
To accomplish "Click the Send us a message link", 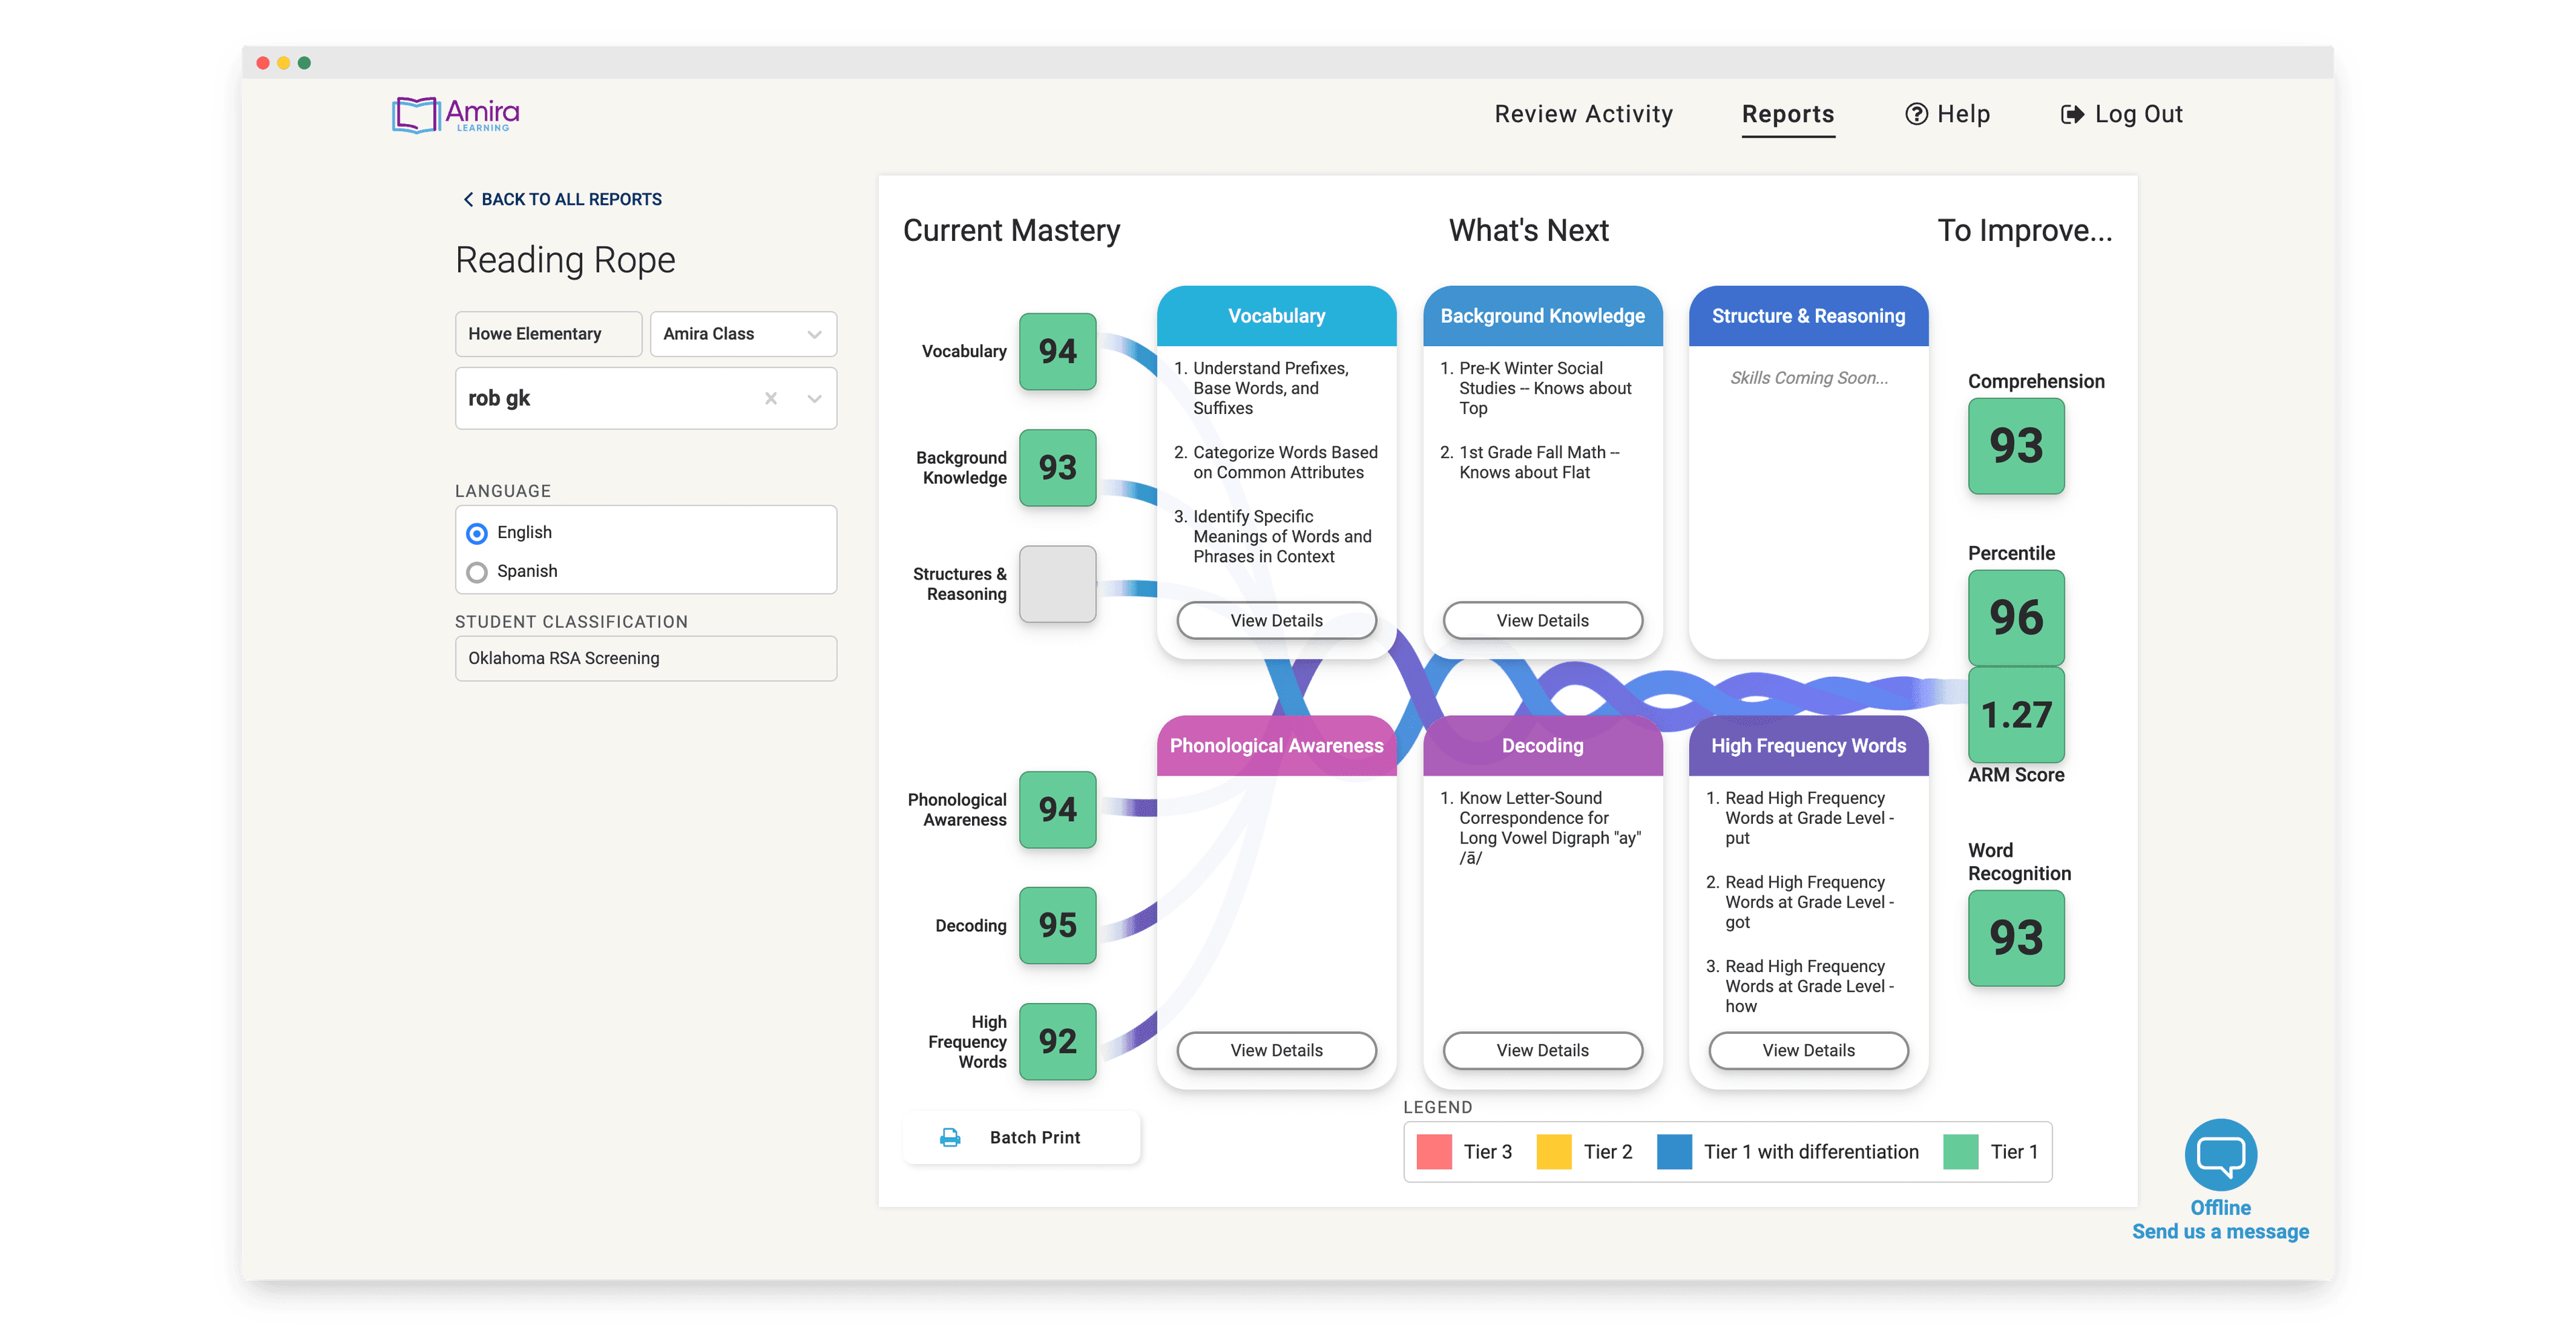I will click(x=2220, y=1231).
